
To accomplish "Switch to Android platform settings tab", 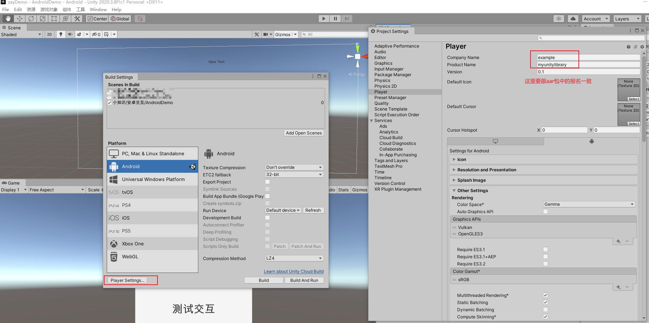I will coord(591,141).
